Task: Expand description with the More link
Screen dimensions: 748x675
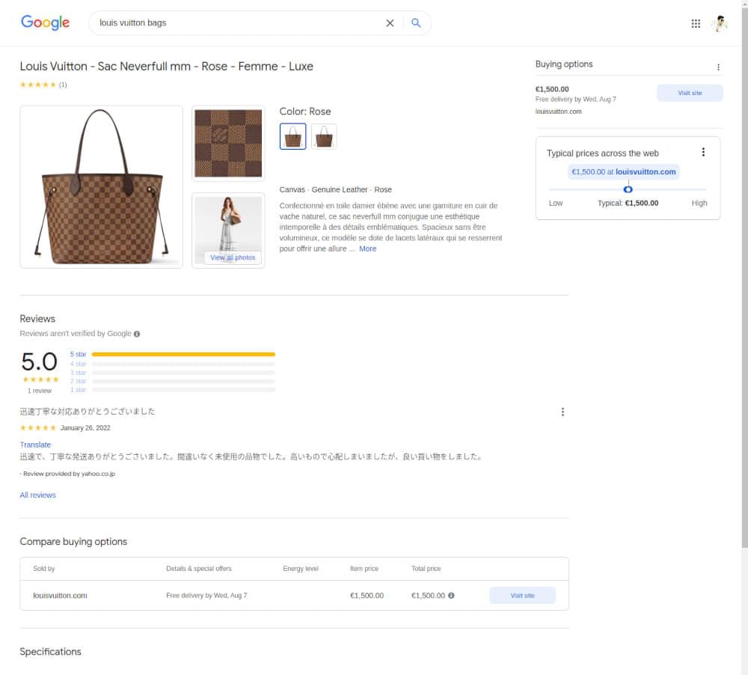Action: (x=367, y=248)
